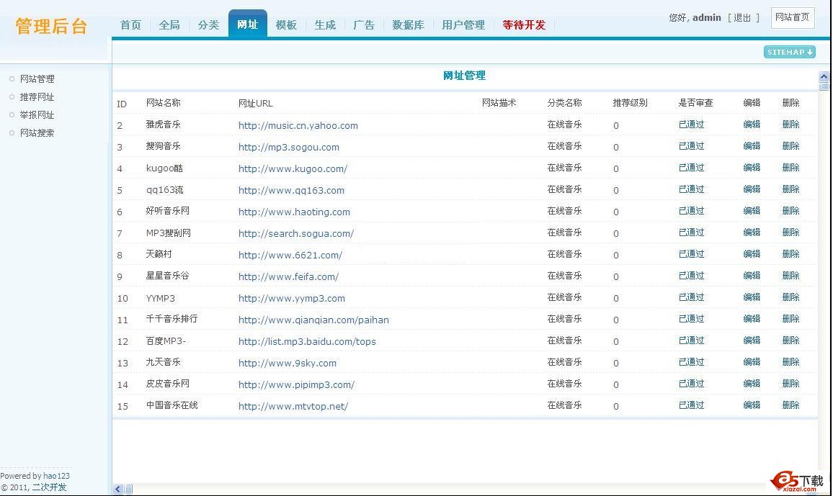Open the list.mp3.baidu.com/tops link

pyautogui.click(x=307, y=341)
